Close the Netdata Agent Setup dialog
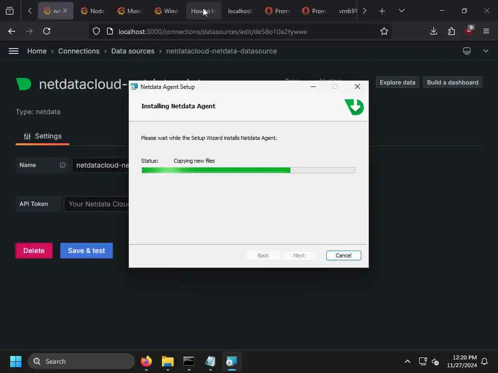 tap(357, 86)
